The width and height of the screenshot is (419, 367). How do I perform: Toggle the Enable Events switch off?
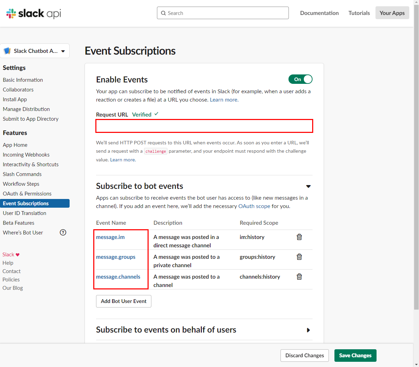click(x=300, y=79)
